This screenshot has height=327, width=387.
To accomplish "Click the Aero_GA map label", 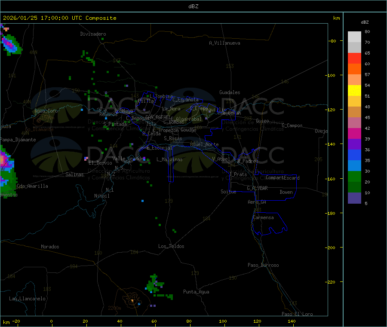I will [x=257, y=202].
